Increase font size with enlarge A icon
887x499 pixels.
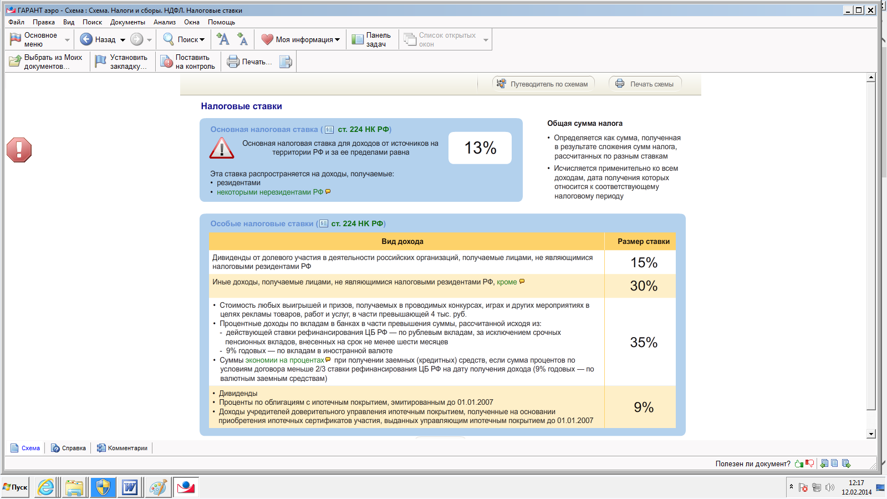(x=223, y=39)
